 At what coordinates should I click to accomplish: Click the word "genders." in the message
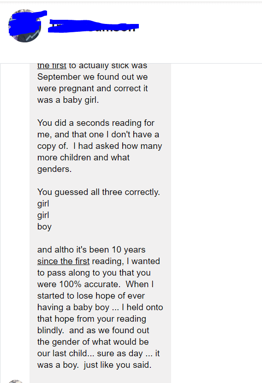[x=54, y=169]
